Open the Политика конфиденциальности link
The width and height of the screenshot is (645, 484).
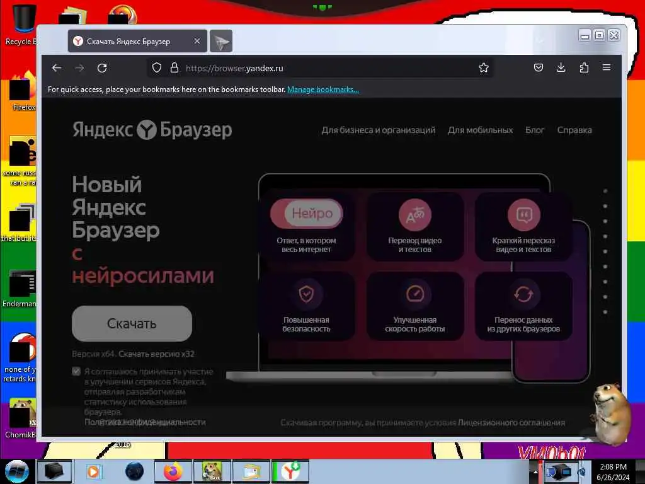[145, 422]
